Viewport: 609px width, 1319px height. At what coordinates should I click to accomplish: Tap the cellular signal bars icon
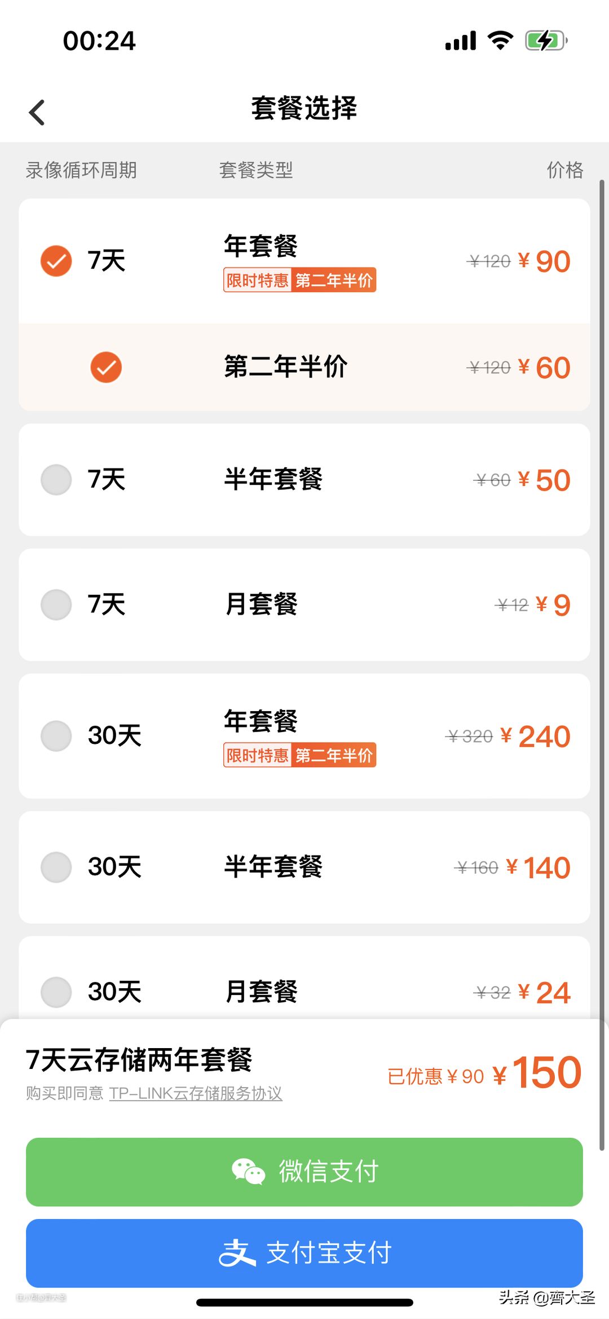[x=461, y=41]
